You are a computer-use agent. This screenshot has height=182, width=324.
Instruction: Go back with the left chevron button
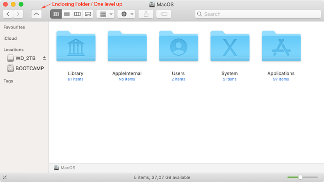tap(8, 14)
